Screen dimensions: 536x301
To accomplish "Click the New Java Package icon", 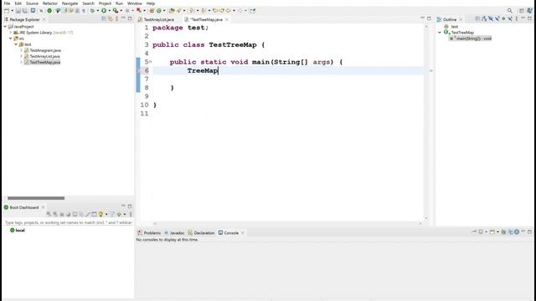I will [x=152, y=11].
